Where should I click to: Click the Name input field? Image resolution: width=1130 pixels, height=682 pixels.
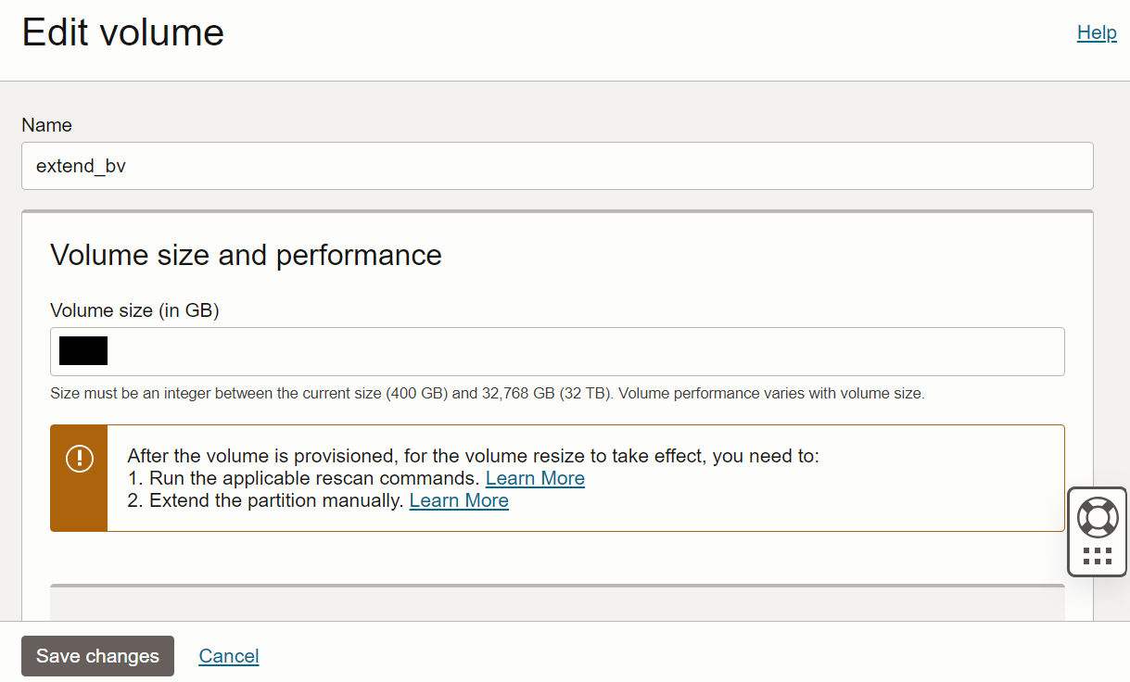point(556,166)
